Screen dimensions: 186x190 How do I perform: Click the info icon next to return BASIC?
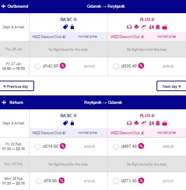tap(75, 116)
